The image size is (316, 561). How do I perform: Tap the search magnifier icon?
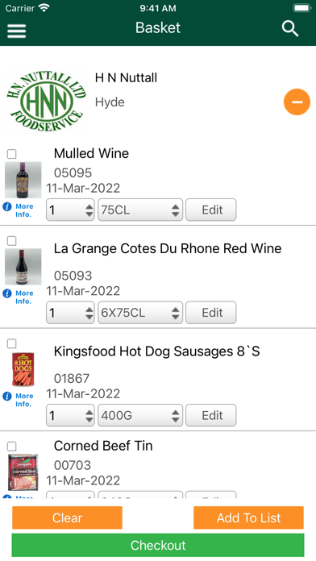[x=290, y=28]
